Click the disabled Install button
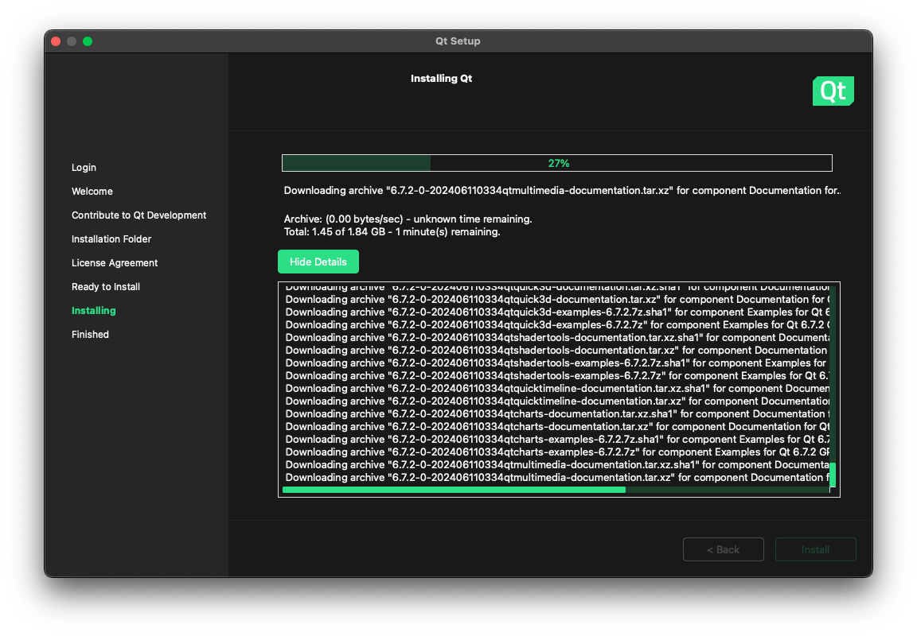 point(815,549)
